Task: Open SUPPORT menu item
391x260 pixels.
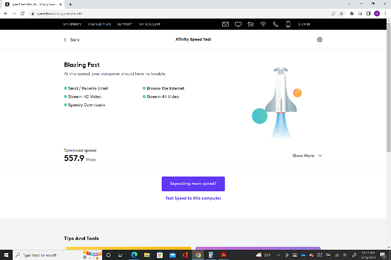Action: pyautogui.click(x=125, y=24)
